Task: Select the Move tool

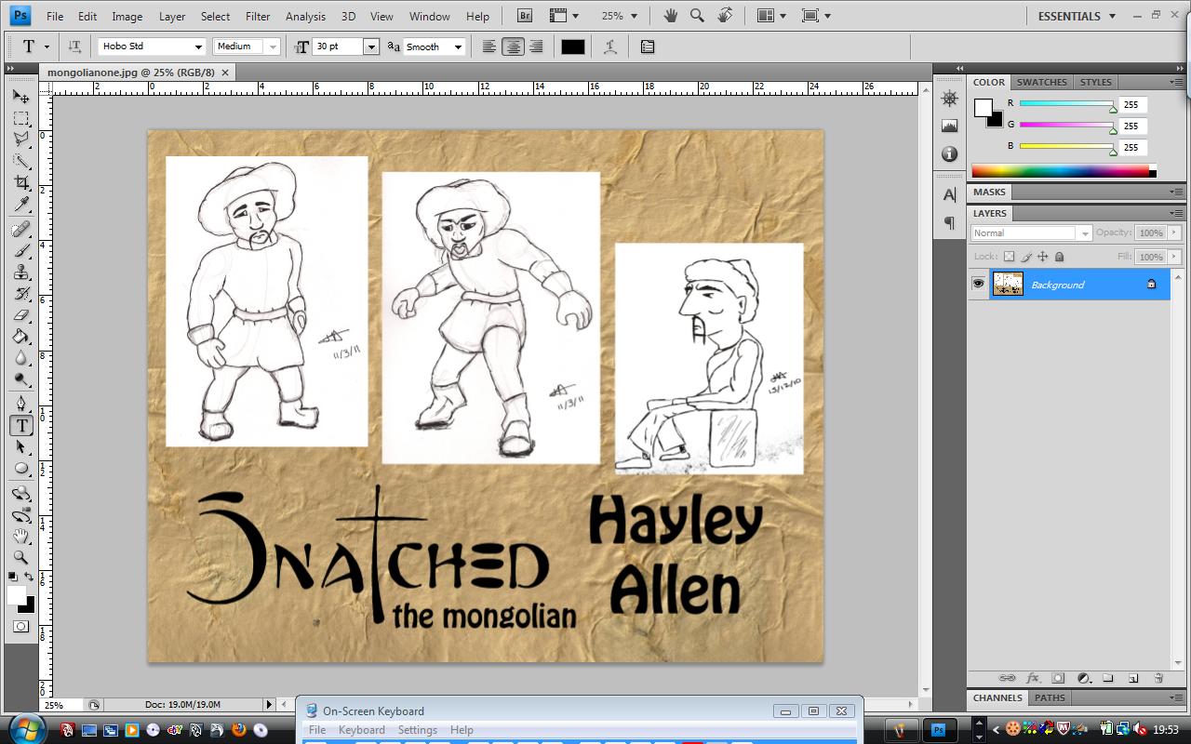Action: (19, 96)
